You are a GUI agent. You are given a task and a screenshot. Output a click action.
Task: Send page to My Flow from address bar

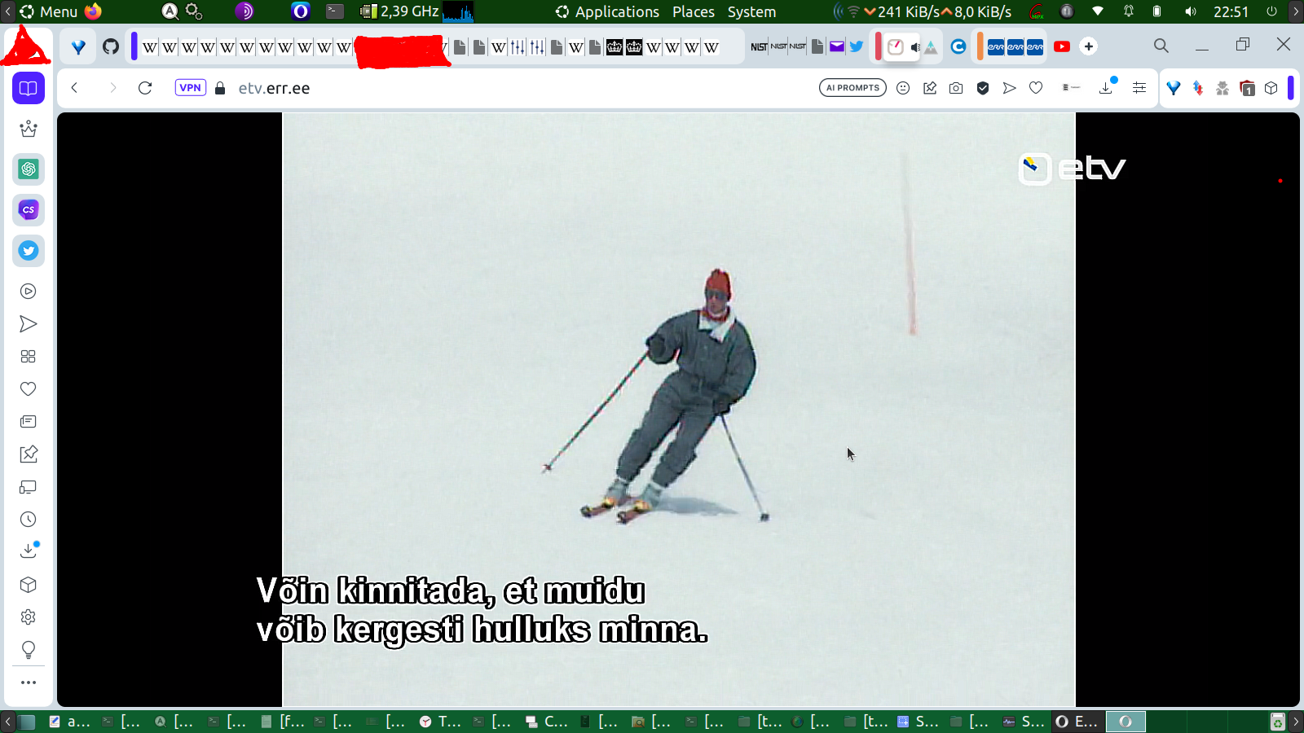1009,88
